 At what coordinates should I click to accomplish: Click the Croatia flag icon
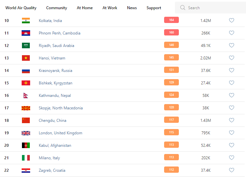coord(26,170)
